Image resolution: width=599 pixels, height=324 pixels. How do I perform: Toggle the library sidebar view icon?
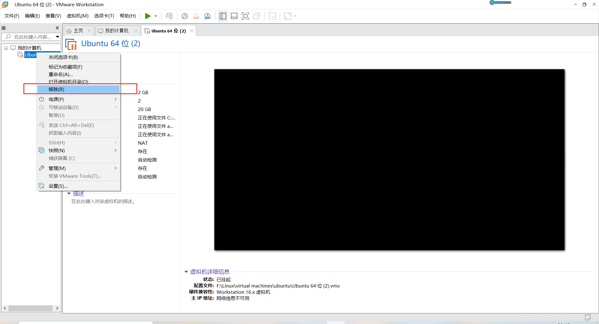[x=223, y=16]
